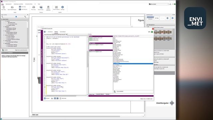The image size is (213, 120).
Task: Click the code editor vertical scrollbar
Action: click(x=87, y=59)
